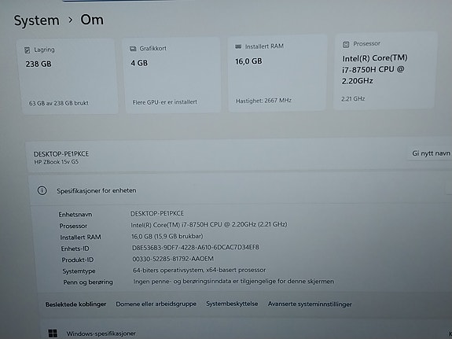
Task: Click the info icon beside Spesifikasjoner for enheten
Action: (42, 190)
